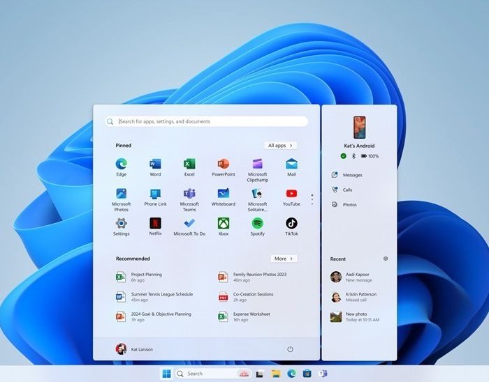This screenshot has height=382, width=489.
Task: Open the Project Planning spreadsheet
Action: click(x=139, y=277)
